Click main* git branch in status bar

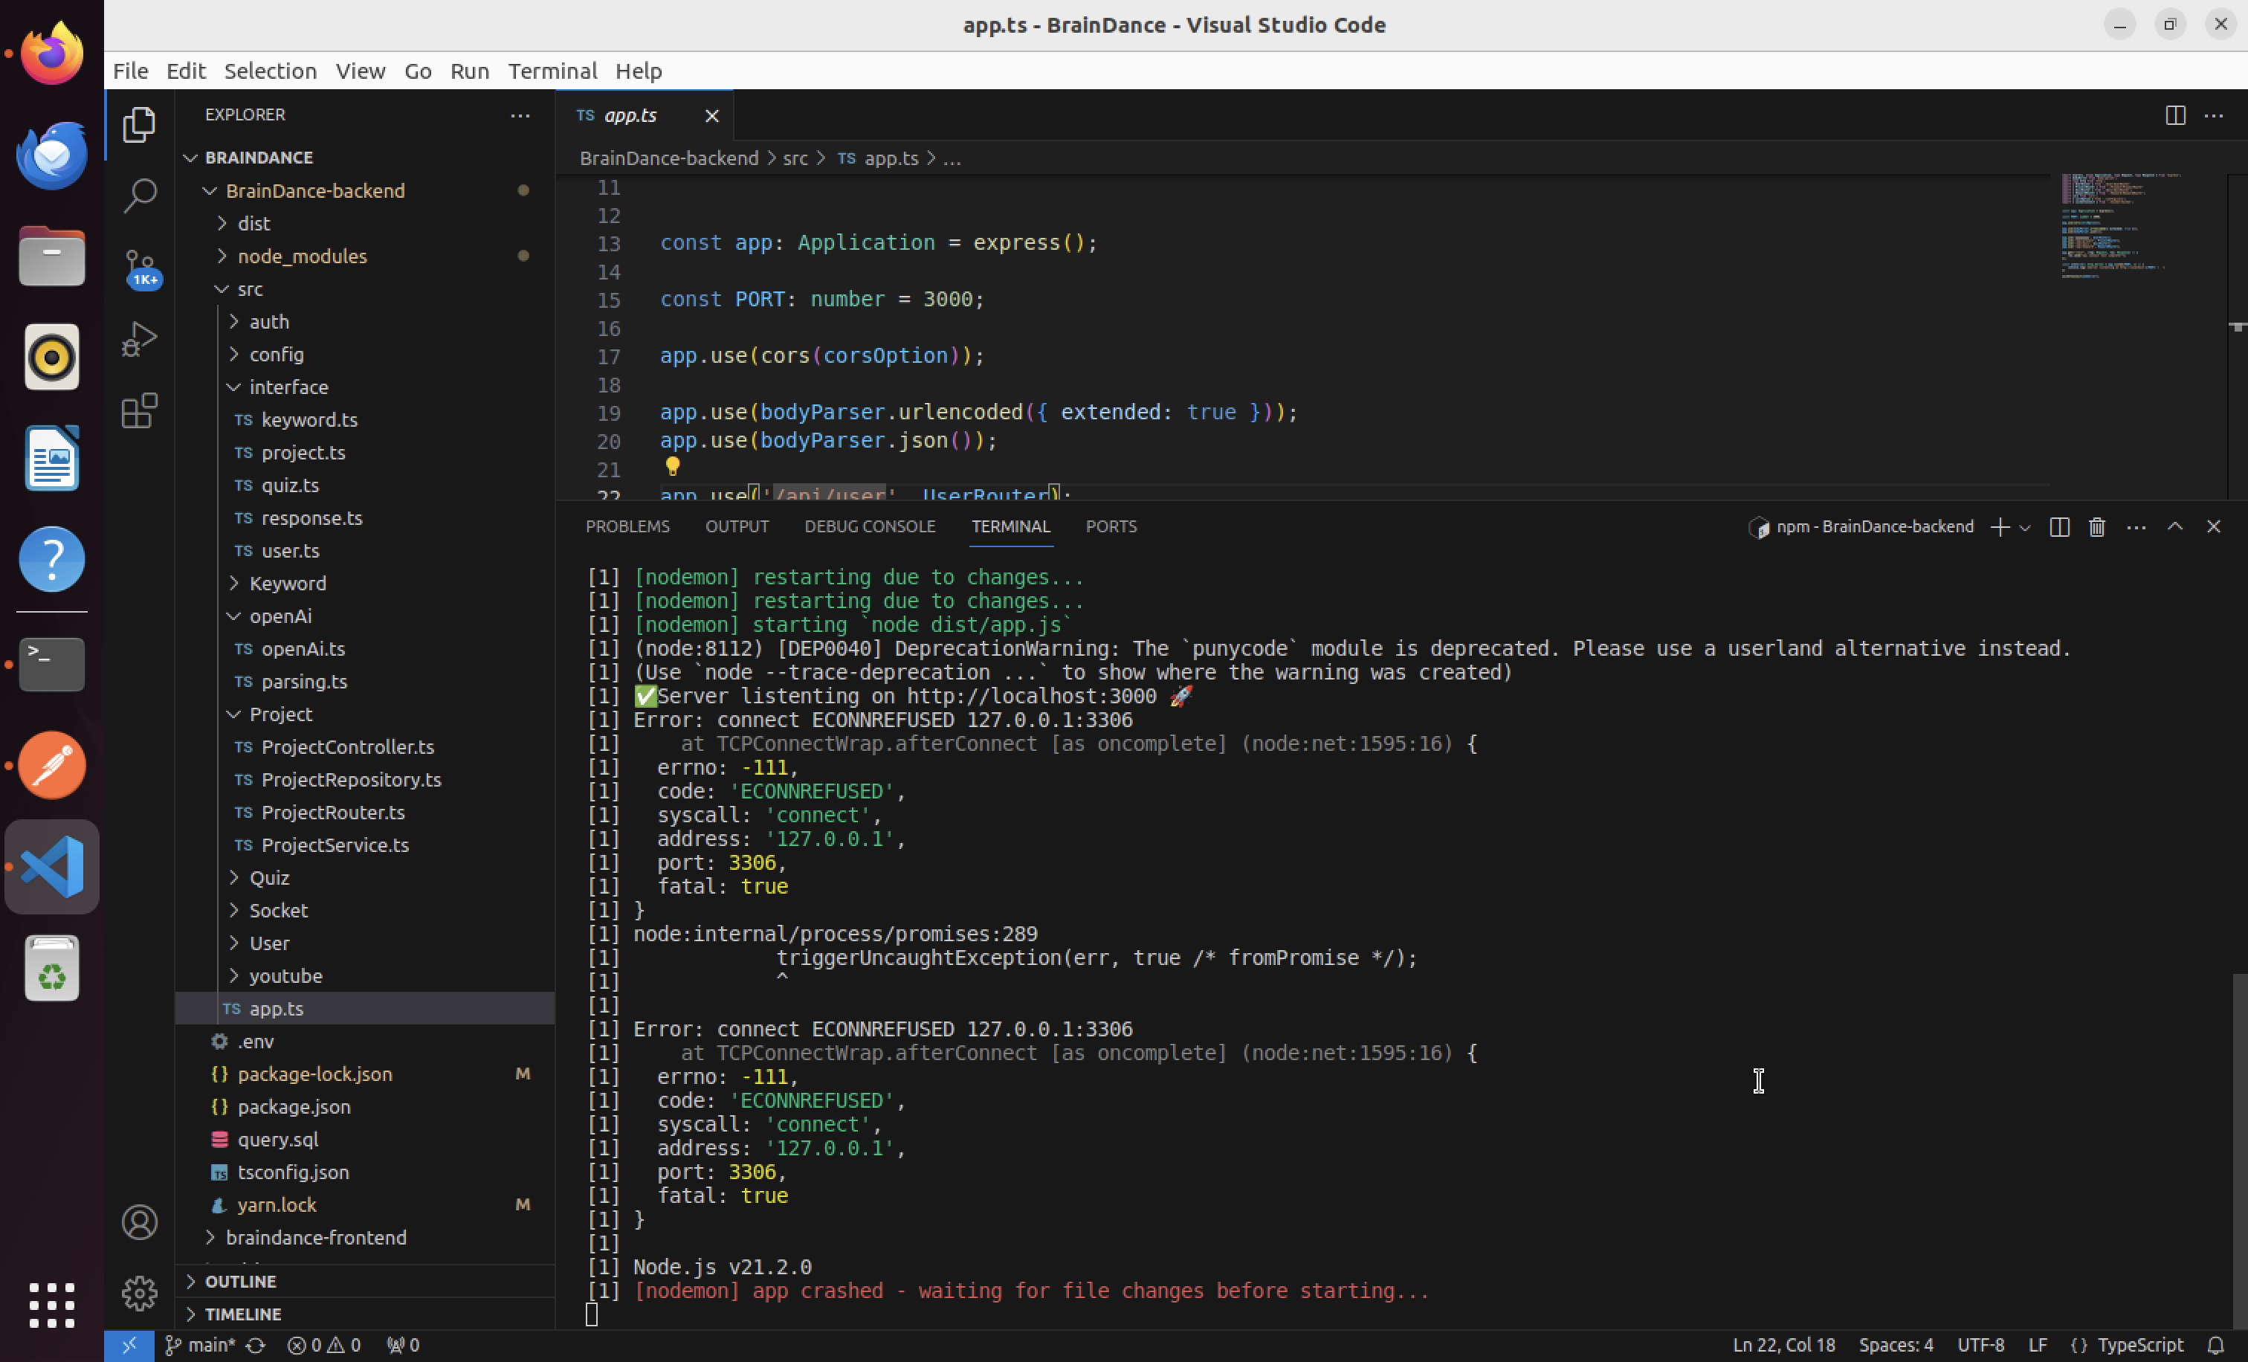[201, 1345]
